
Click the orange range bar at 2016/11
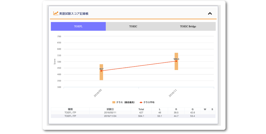point(176,61)
